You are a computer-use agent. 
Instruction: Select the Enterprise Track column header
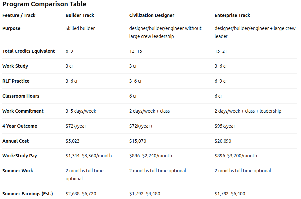tap(232, 15)
